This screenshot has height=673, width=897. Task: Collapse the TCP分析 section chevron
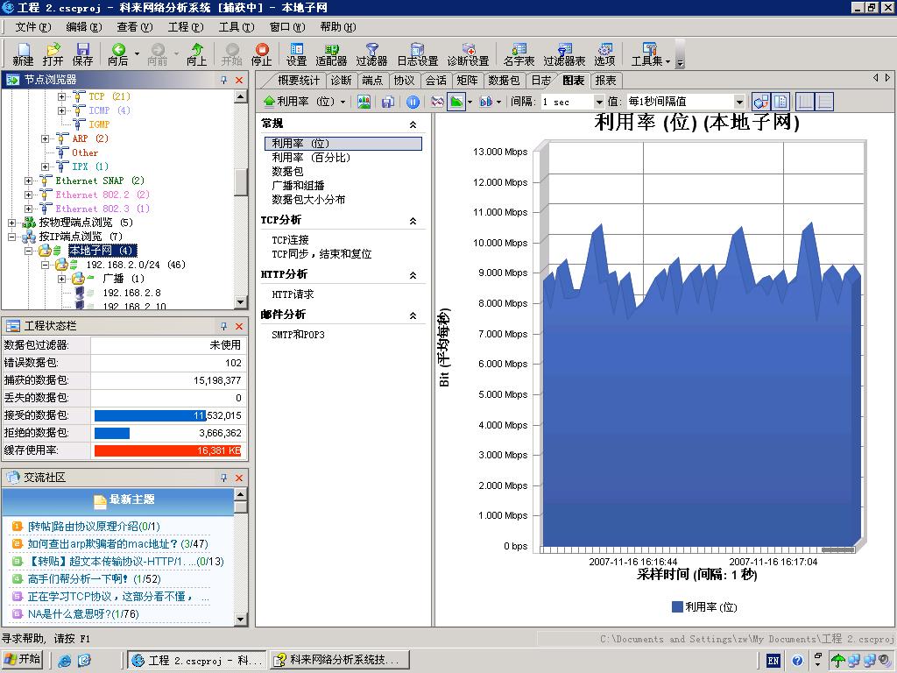coord(413,221)
